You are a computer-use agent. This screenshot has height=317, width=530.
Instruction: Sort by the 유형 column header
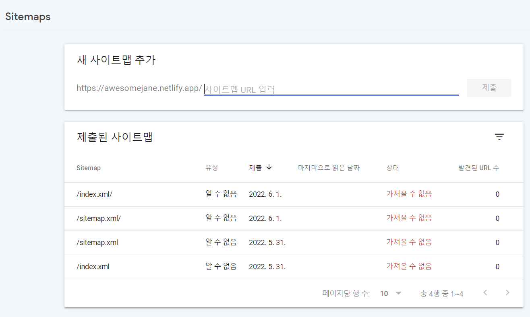point(212,168)
